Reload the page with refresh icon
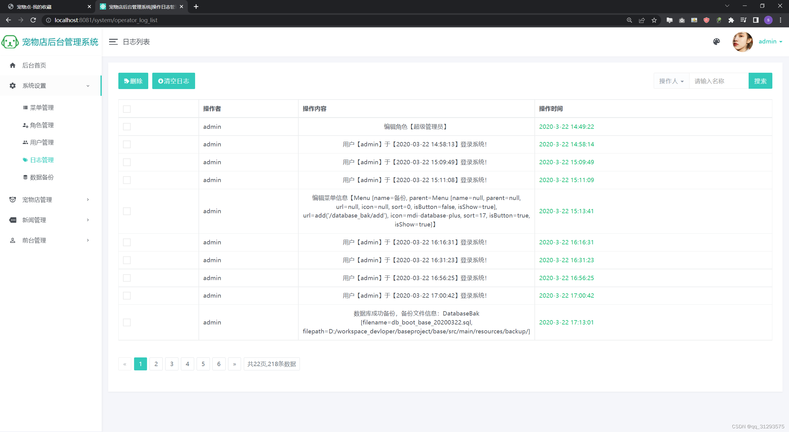 (33, 20)
